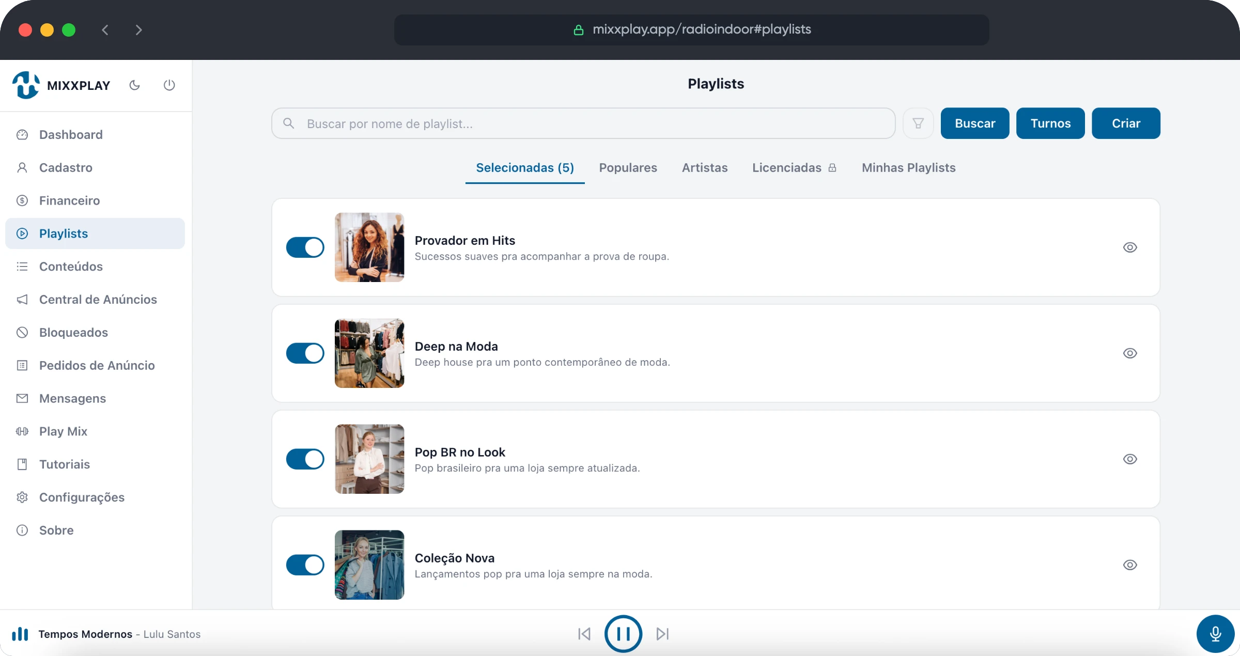
Task: Click the Buscar button
Action: 975,123
